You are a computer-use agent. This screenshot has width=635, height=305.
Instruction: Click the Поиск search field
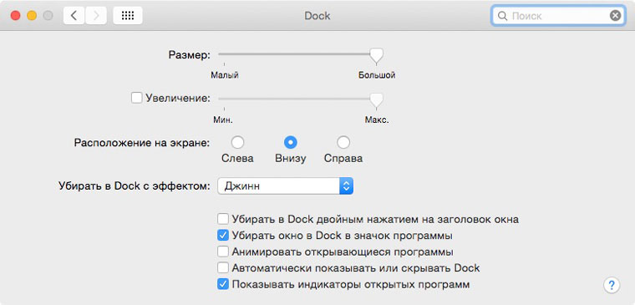558,16
